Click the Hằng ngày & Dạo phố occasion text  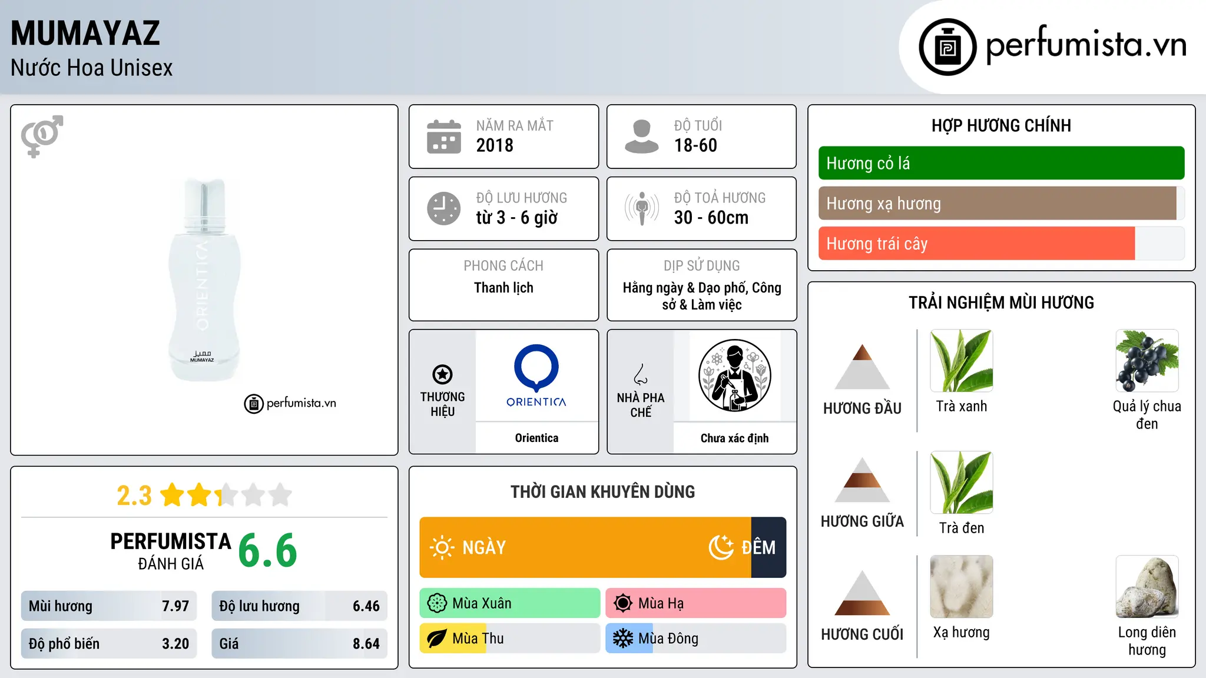tap(702, 296)
